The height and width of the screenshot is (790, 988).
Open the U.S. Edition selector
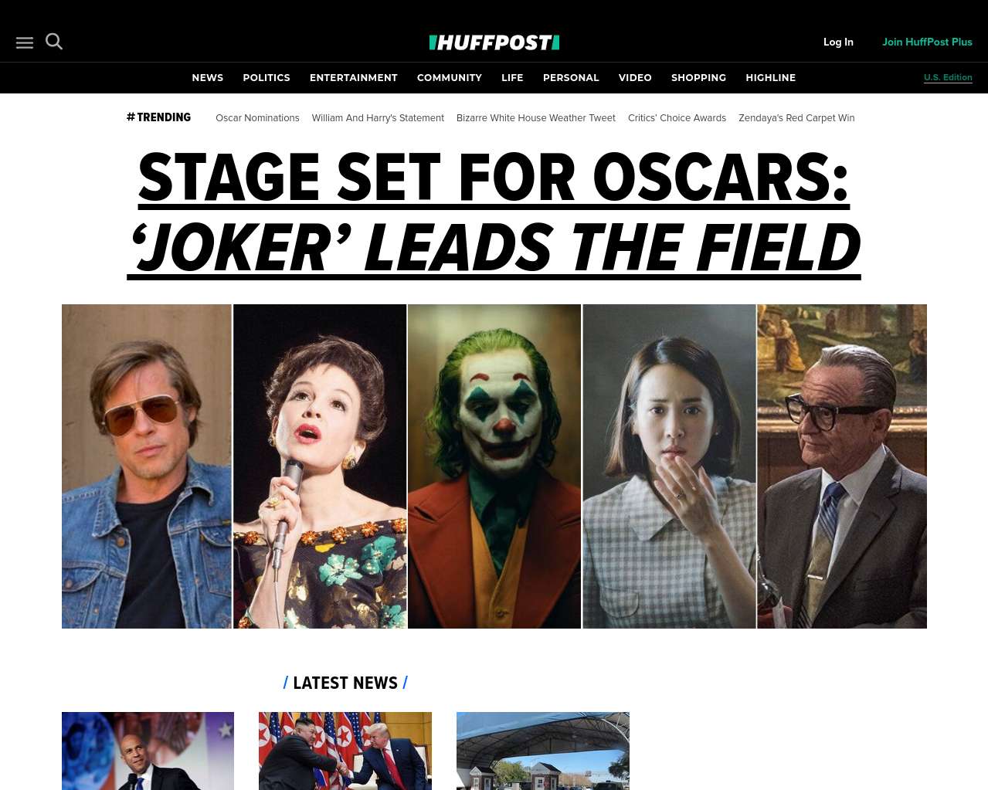coord(948,78)
